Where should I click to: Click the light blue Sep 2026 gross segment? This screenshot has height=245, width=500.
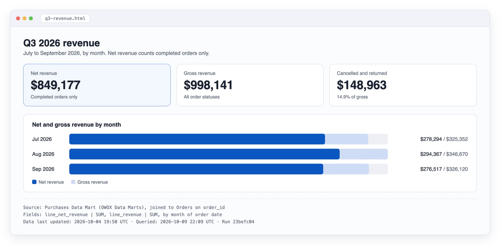(x=346, y=169)
